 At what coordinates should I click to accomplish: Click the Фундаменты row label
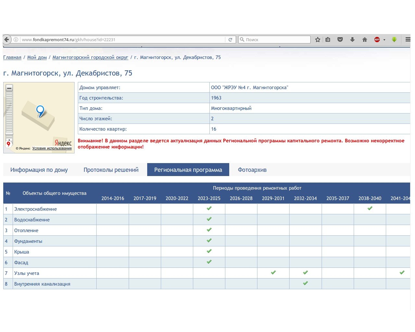[28, 241]
